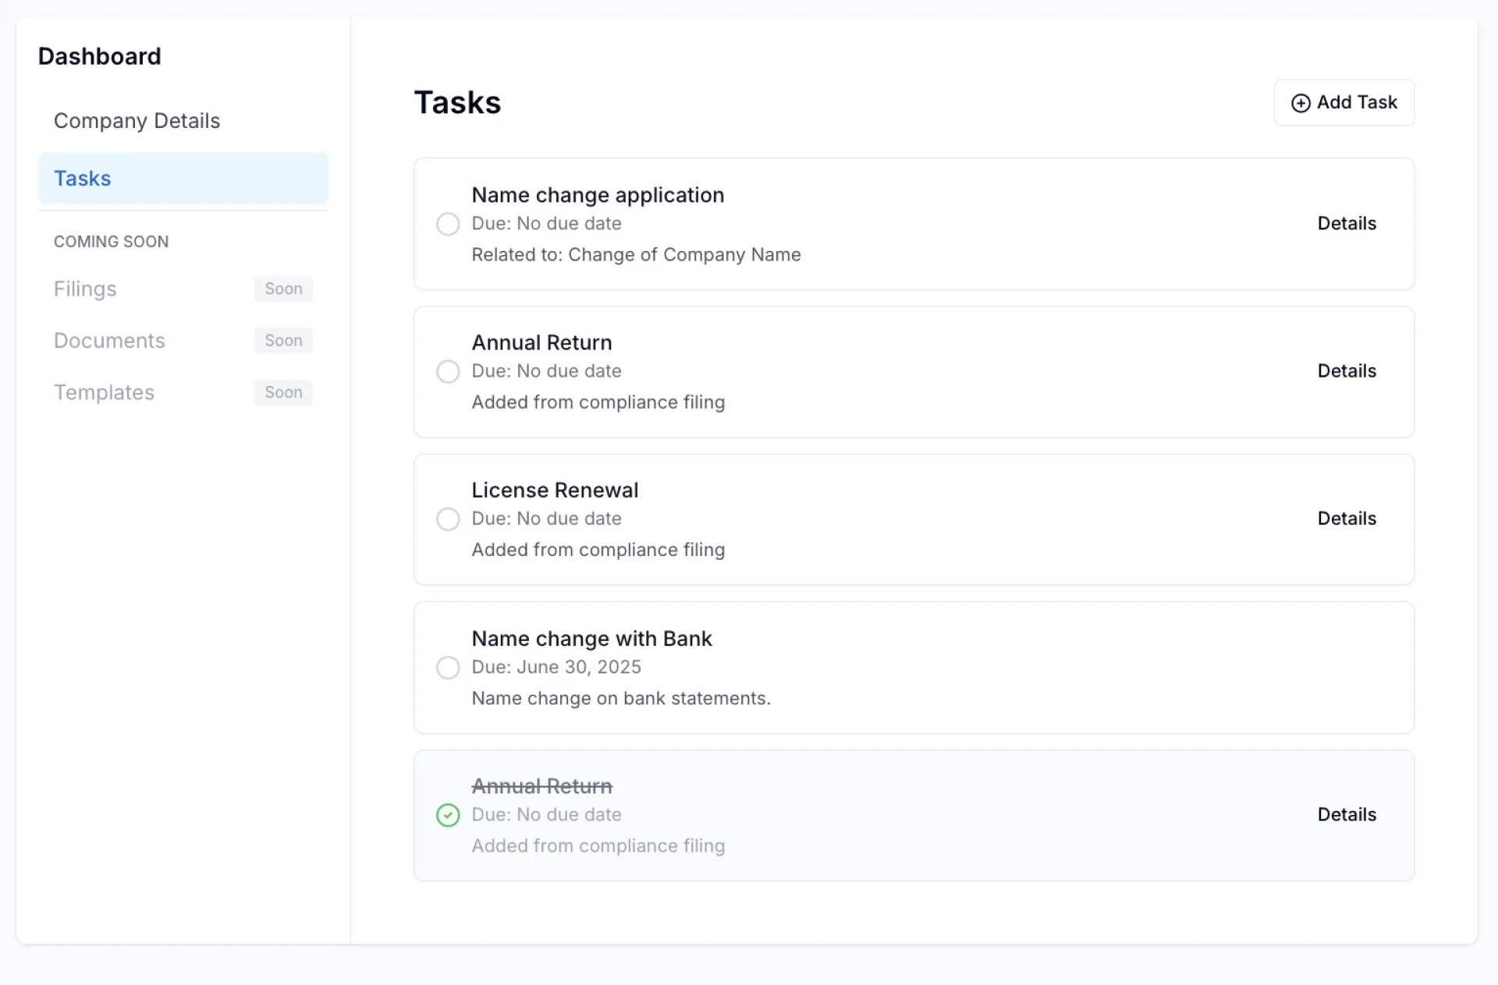Click the Soon badge beside Filings
The height and width of the screenshot is (985, 1498).
coord(283,289)
